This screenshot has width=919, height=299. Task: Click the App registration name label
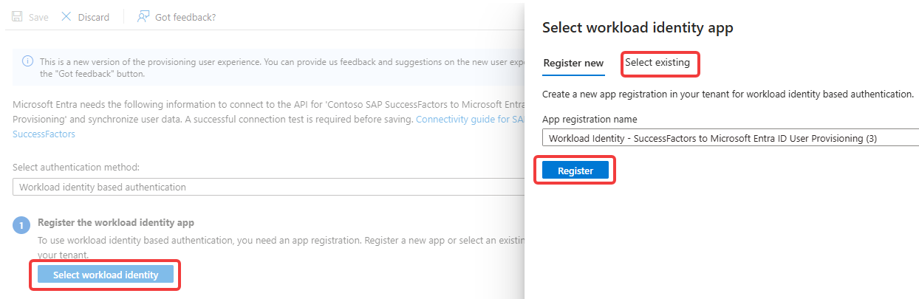pyautogui.click(x=590, y=119)
